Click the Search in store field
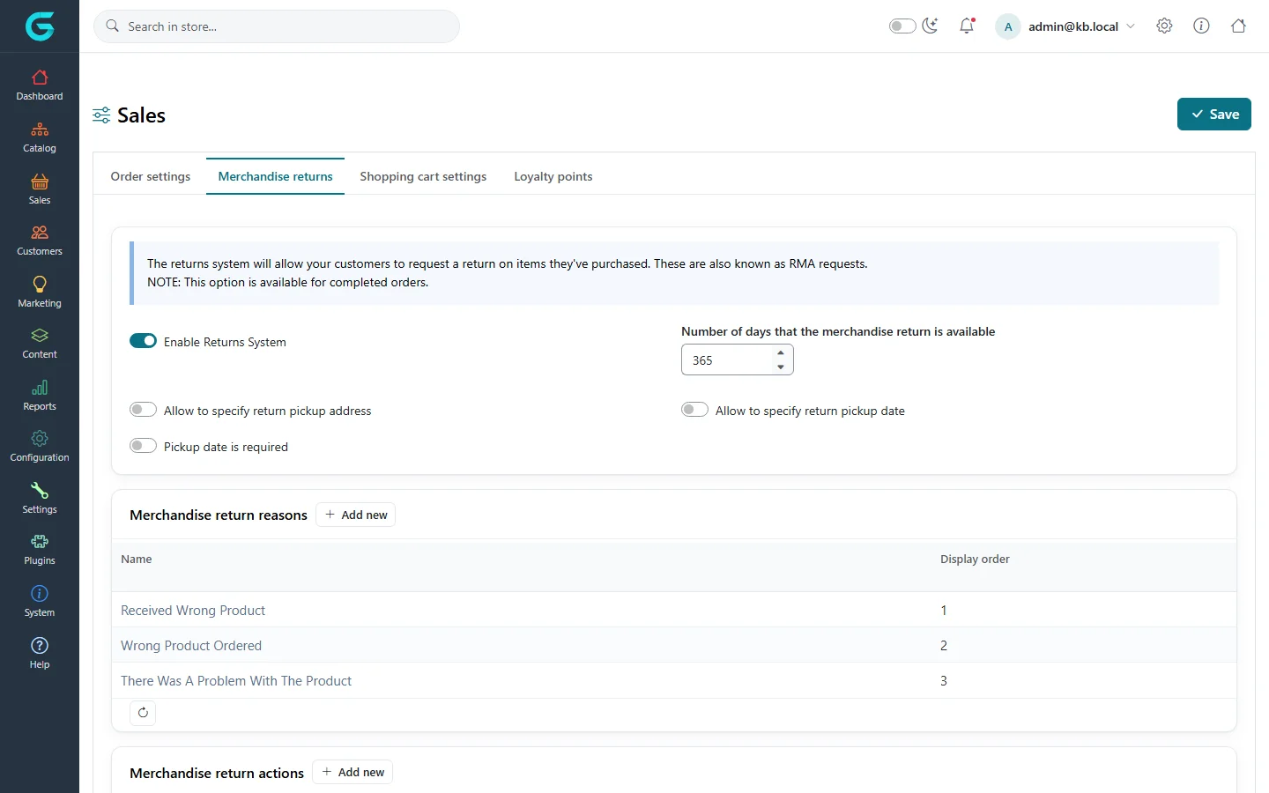Image resolution: width=1269 pixels, height=793 pixels. 277,26
